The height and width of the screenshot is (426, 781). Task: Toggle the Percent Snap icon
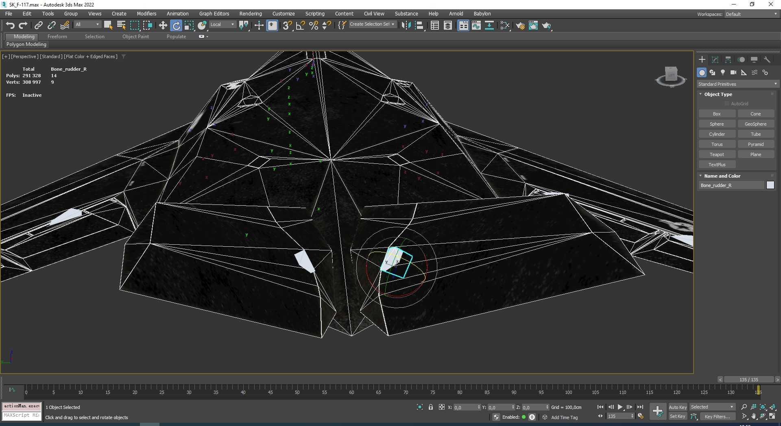click(314, 26)
